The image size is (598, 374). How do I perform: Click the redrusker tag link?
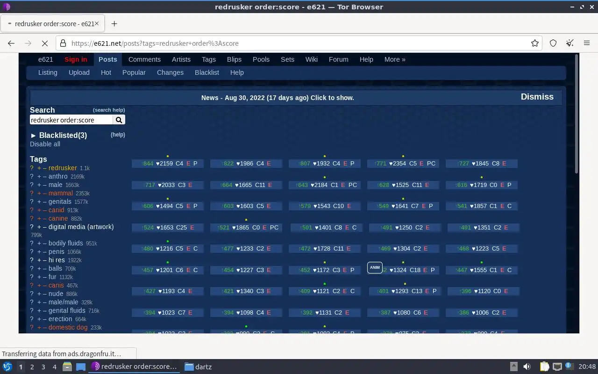[x=63, y=168]
